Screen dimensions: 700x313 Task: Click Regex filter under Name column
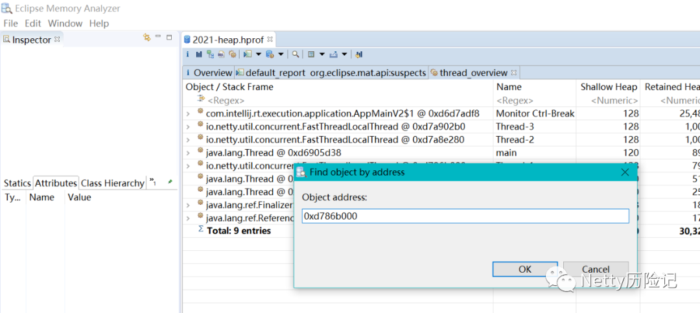click(x=515, y=101)
